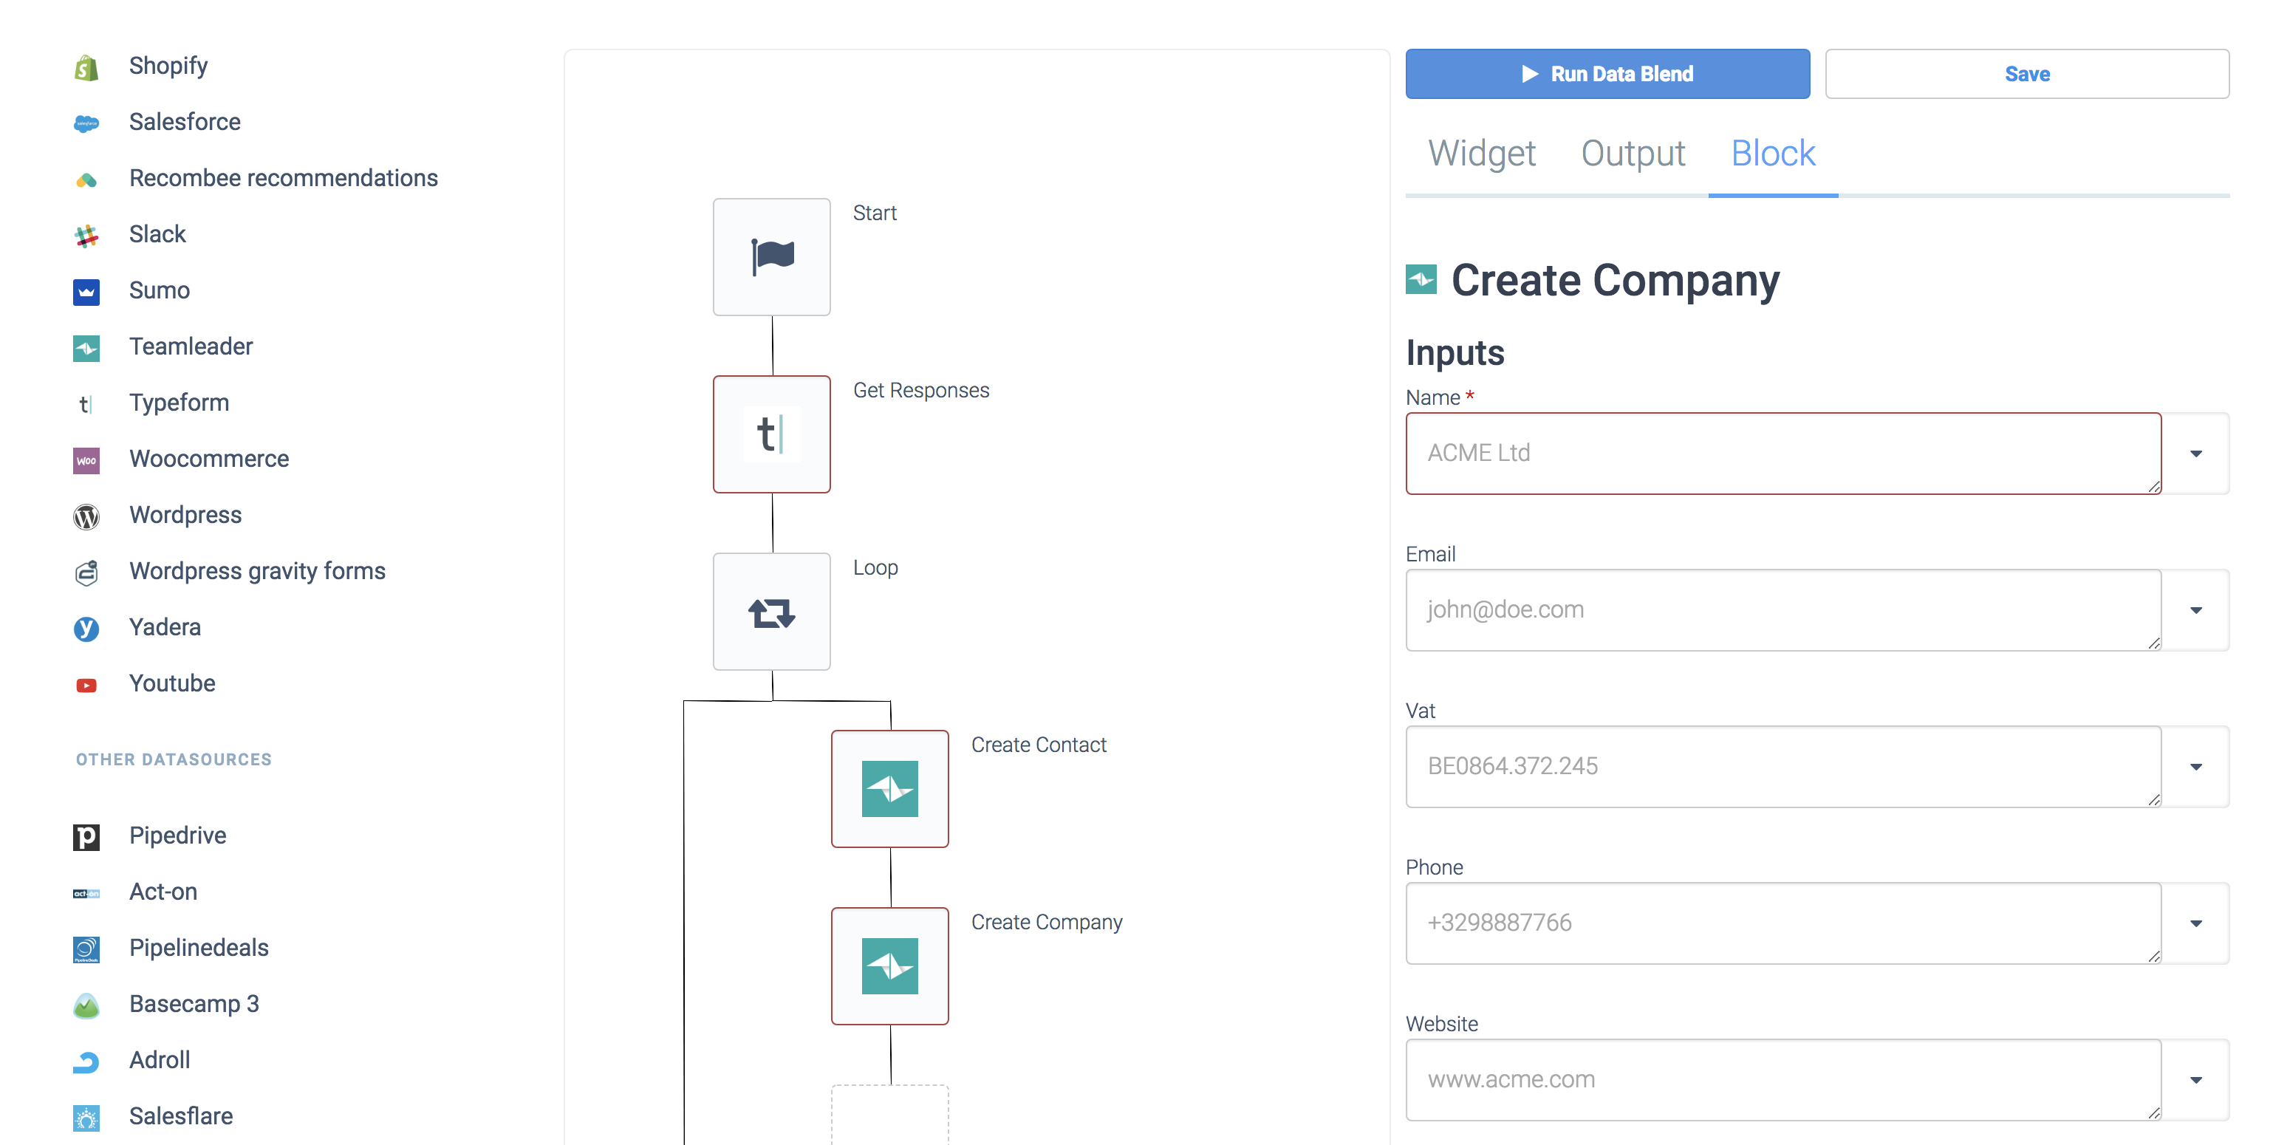Expand the Email field dropdown arrow
This screenshot has height=1145, width=2290.
tap(2195, 610)
